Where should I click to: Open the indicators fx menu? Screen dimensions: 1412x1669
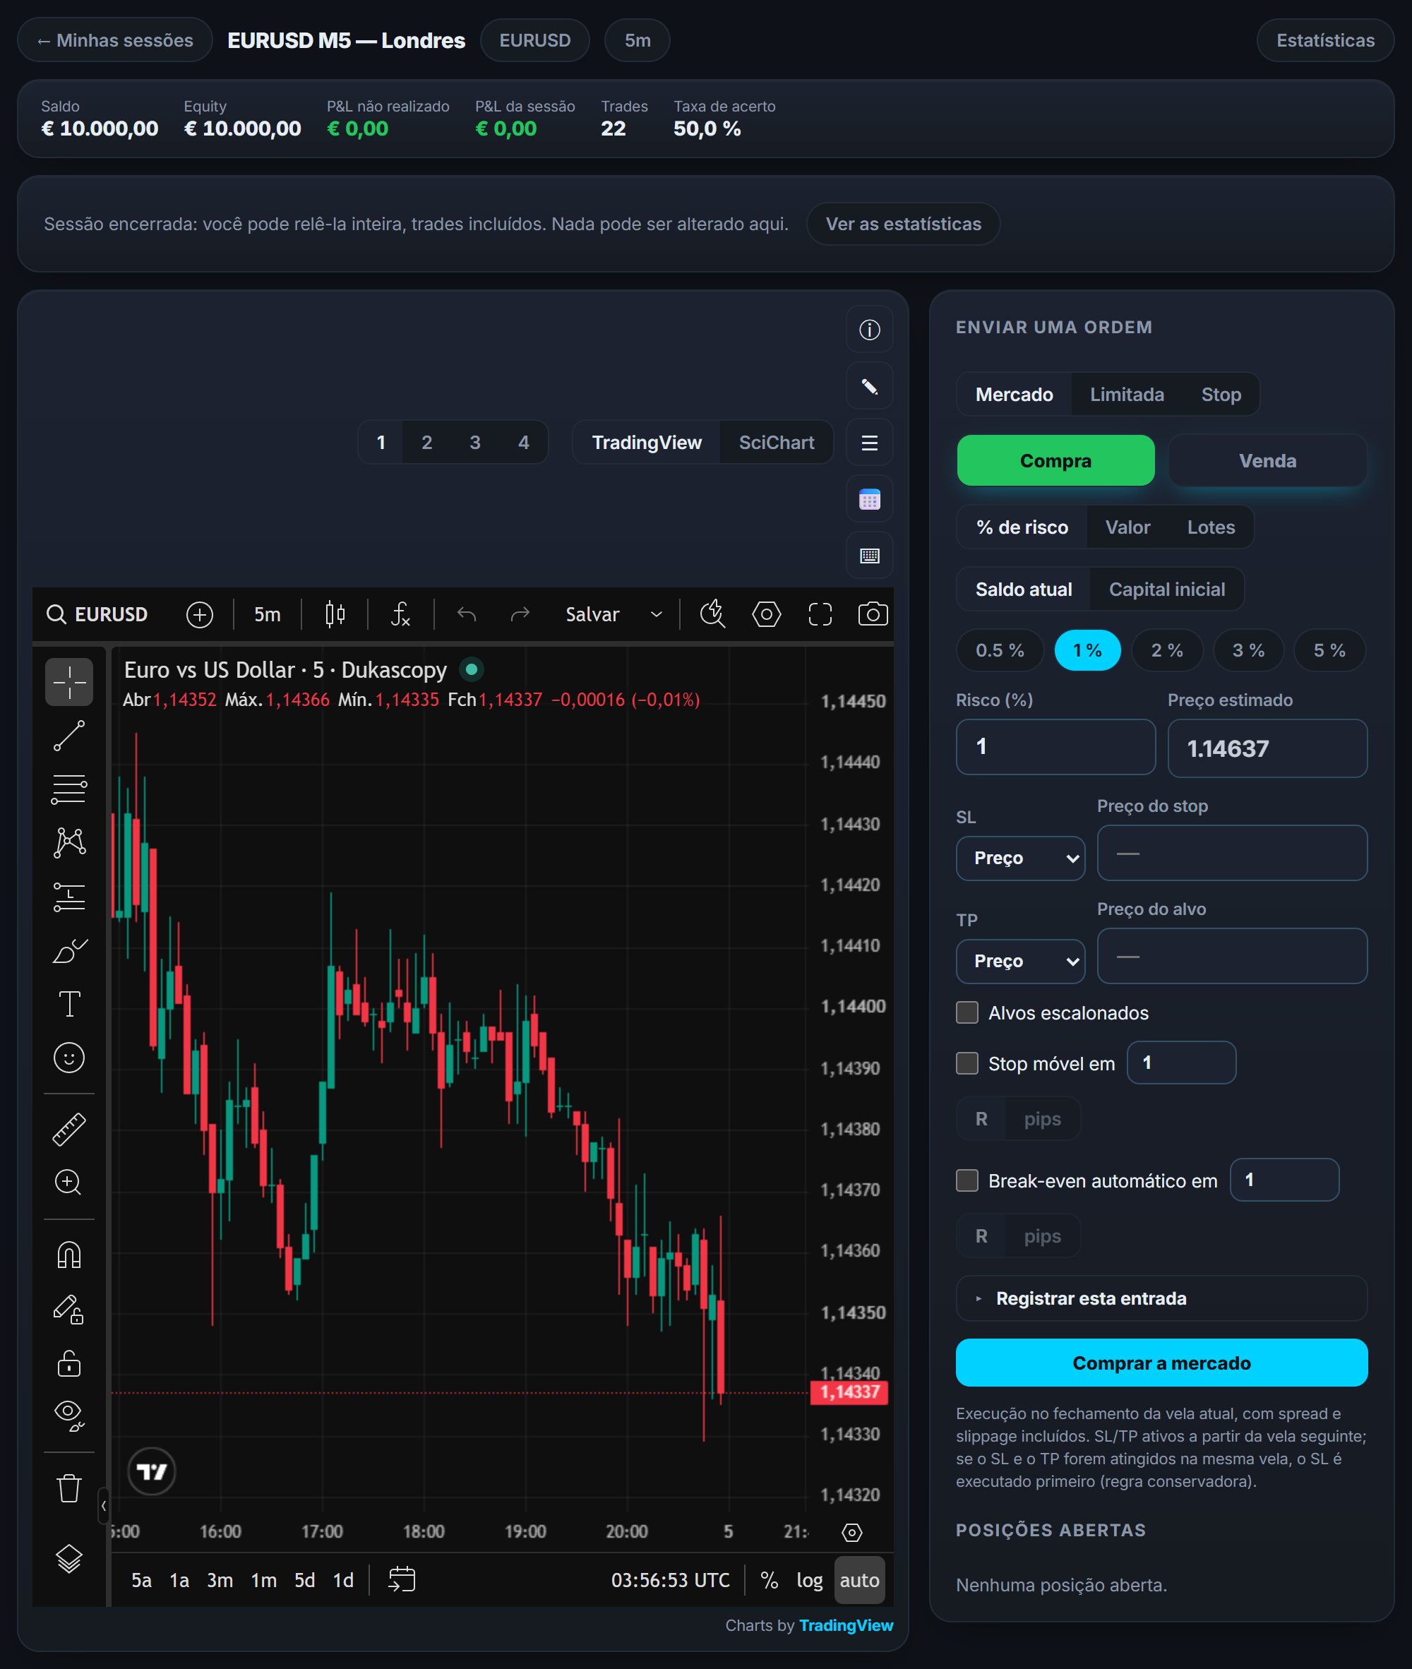tap(401, 615)
